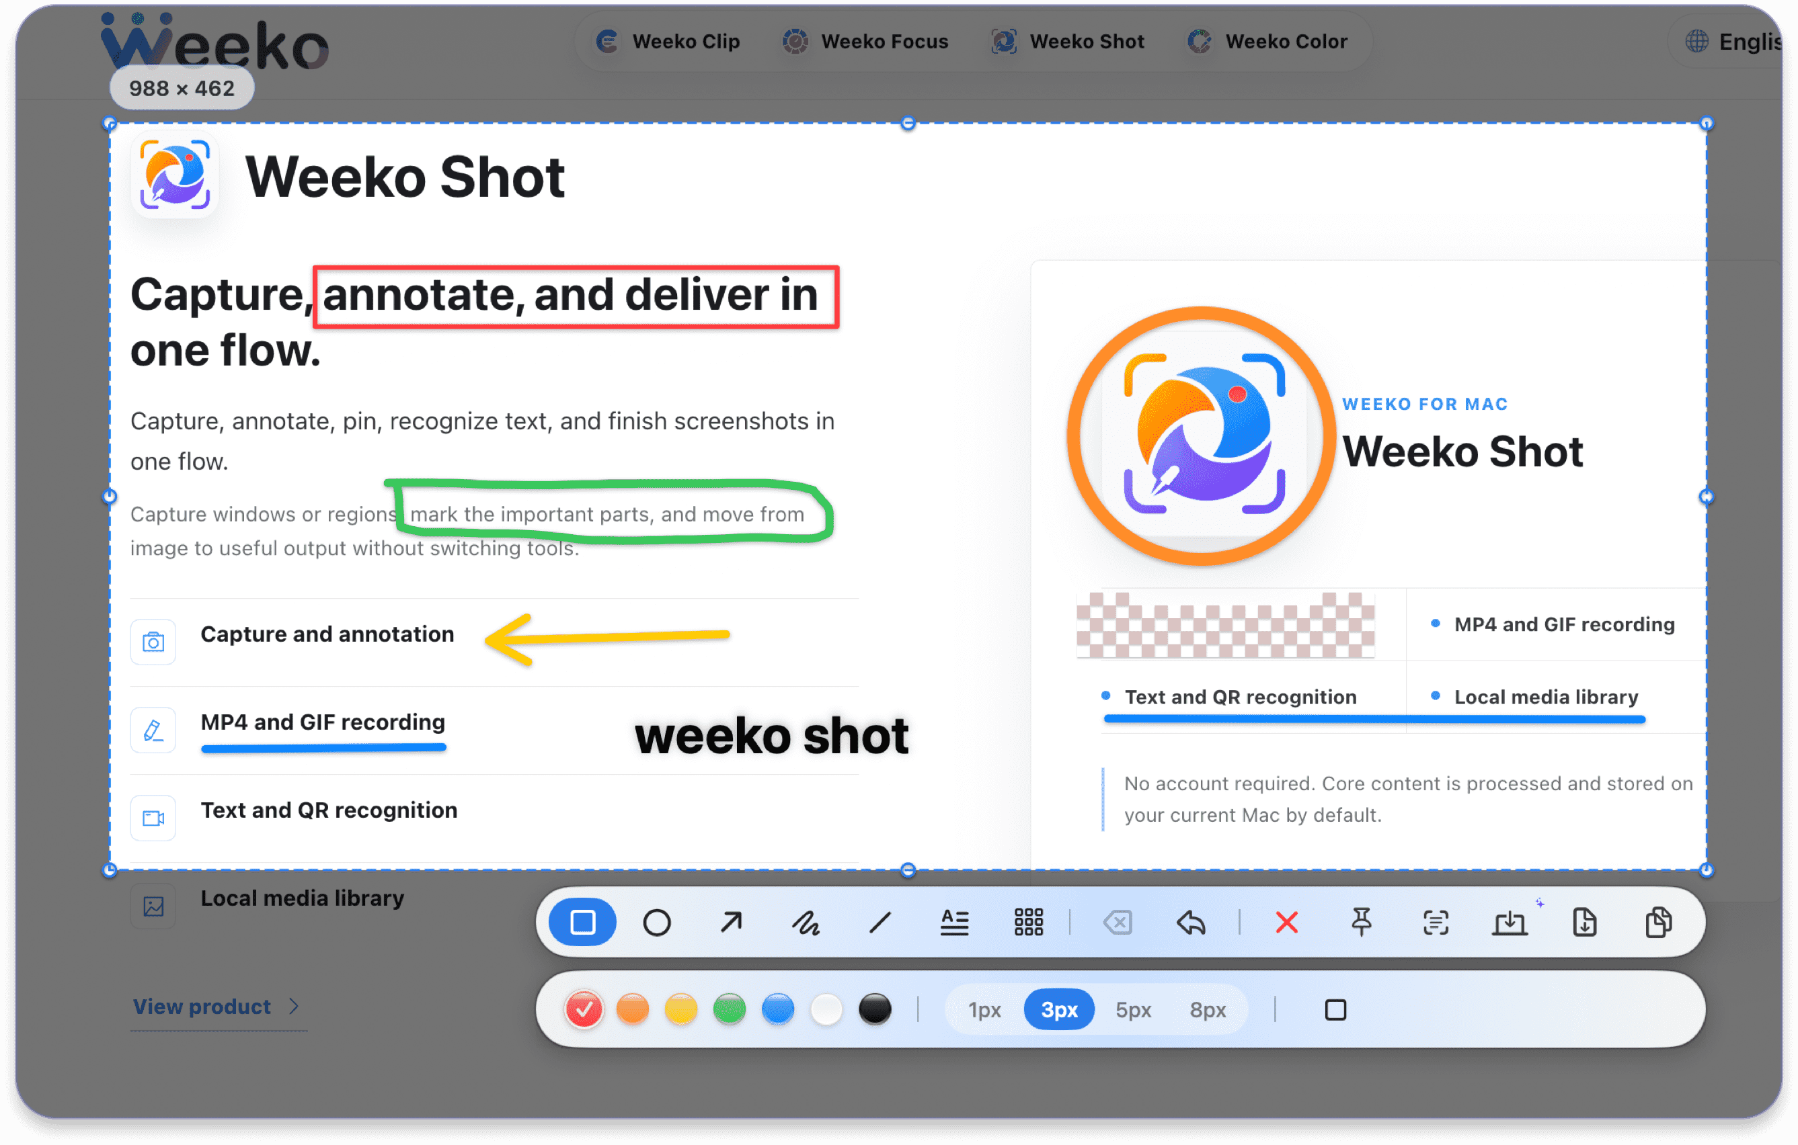Pick the orange color swatch
The image size is (1798, 1145).
pos(633,1010)
